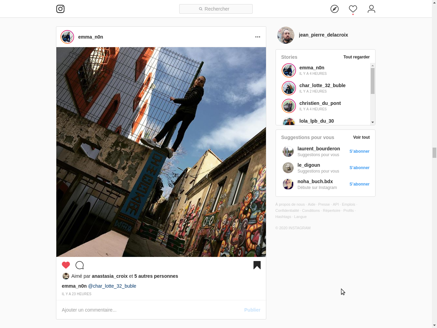Image resolution: width=437 pixels, height=328 pixels.
Task: Toggle the saved bookmark on the post
Action: 257,265
